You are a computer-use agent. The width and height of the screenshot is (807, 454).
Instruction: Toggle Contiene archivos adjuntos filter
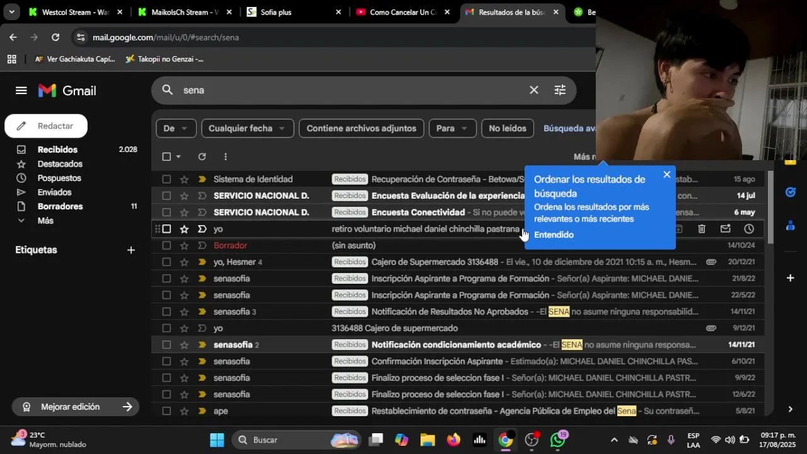coord(361,129)
